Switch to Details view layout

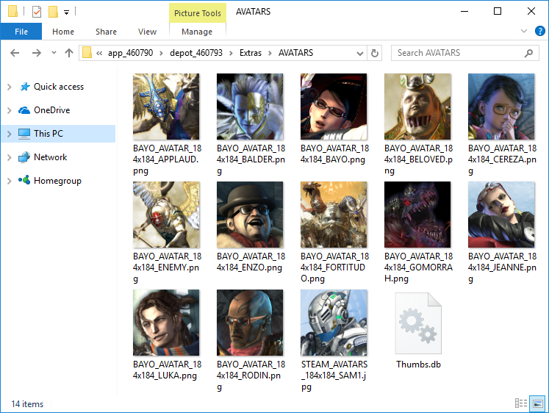tap(521, 403)
